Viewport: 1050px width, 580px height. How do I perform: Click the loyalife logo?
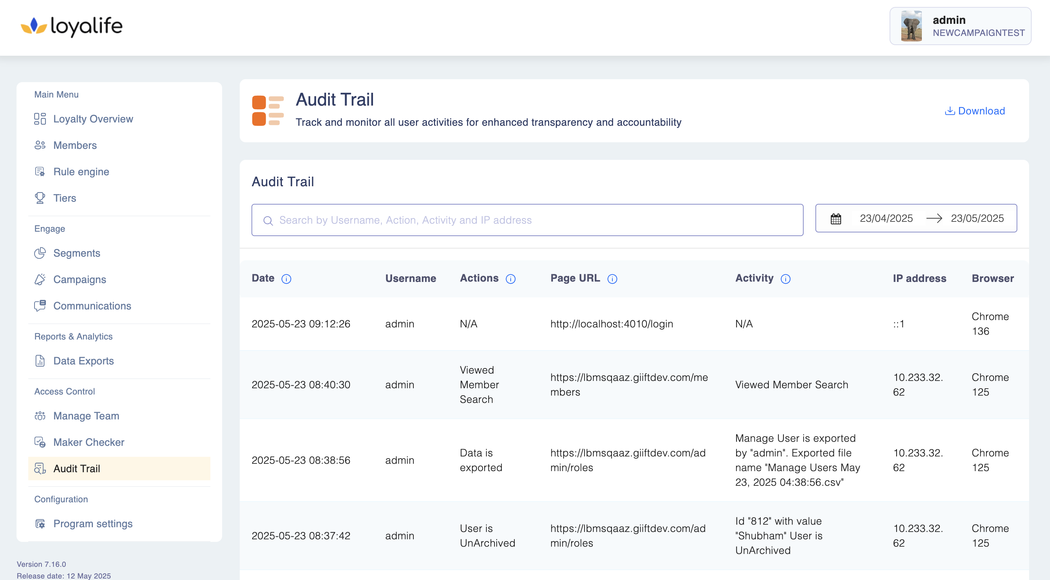point(72,26)
